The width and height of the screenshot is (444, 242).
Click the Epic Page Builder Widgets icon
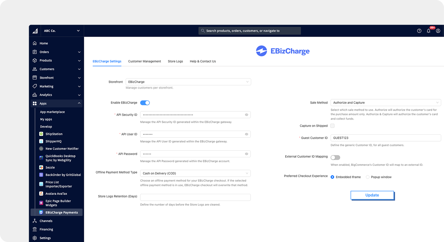coord(41,203)
